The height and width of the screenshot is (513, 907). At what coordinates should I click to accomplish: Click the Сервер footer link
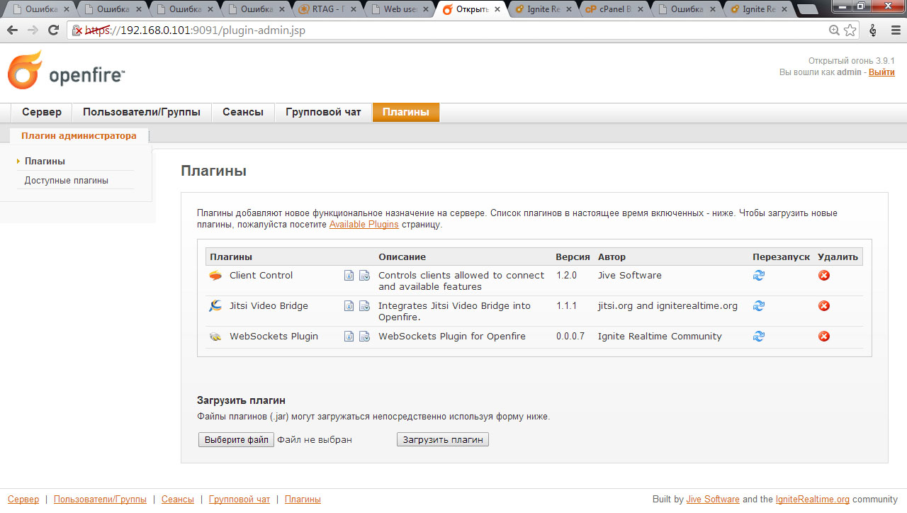(x=23, y=500)
